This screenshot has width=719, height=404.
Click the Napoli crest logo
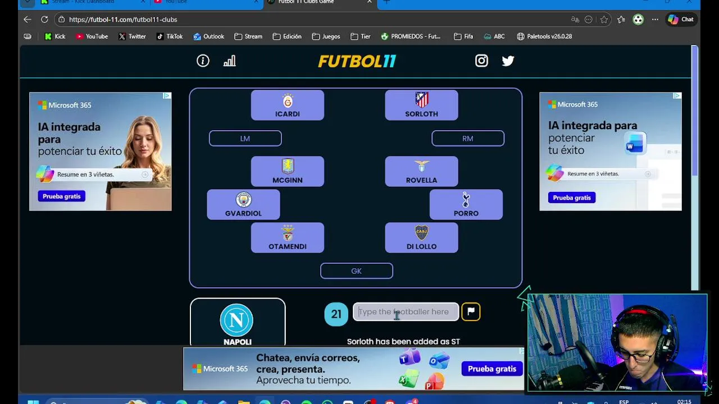click(x=236, y=320)
